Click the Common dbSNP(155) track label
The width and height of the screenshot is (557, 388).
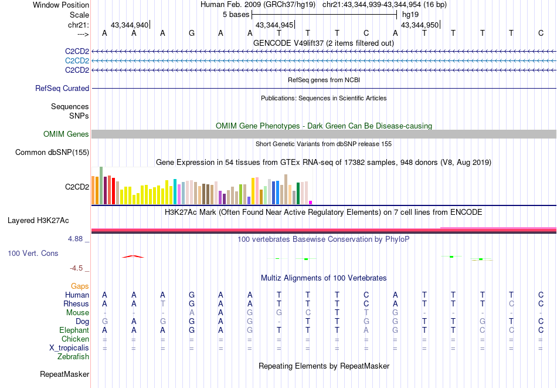(52, 152)
